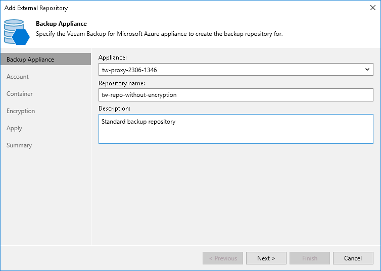
Task: Click into the Description text area
Action: click(x=235, y=129)
